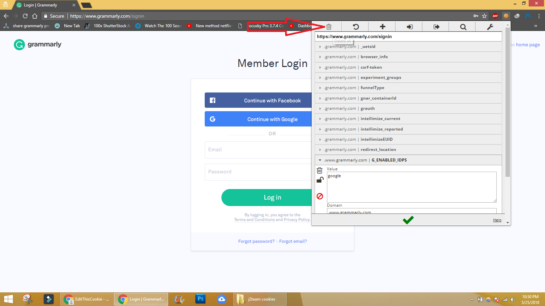Expand the _uetsid cookie row
This screenshot has height=306, width=545.
pyautogui.click(x=408, y=47)
